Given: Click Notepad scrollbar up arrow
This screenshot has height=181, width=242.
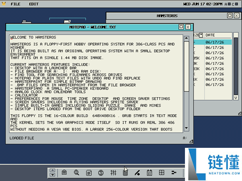Looking at the screenshot, I should point(186,38).
